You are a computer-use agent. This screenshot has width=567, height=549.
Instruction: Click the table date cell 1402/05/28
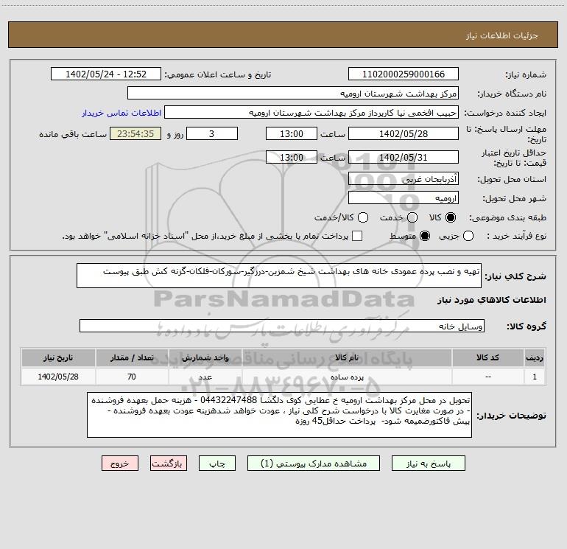pyautogui.click(x=58, y=377)
